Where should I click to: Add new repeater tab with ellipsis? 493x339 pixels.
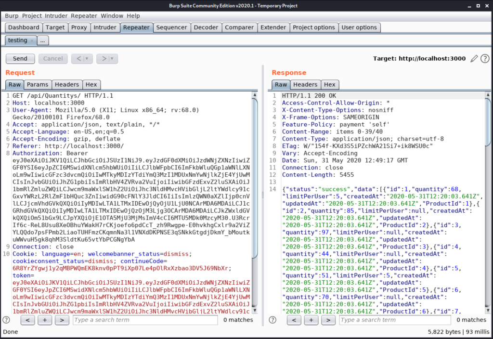43,41
